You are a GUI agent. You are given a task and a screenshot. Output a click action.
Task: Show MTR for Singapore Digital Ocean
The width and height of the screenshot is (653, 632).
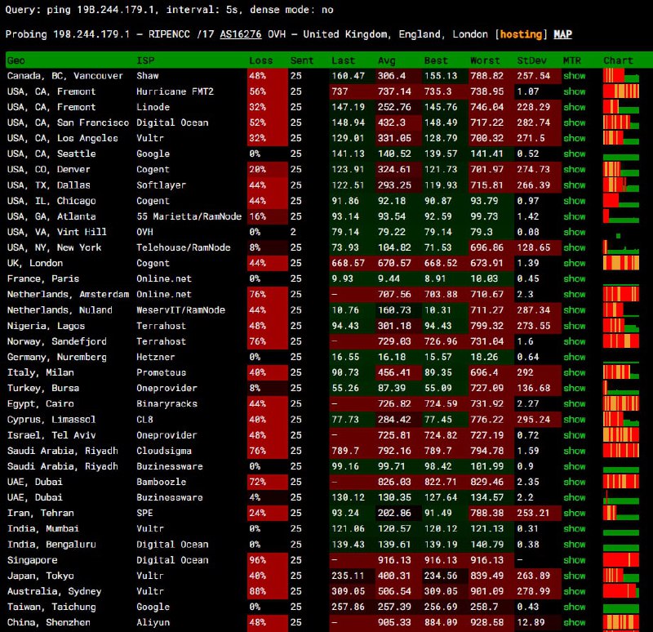pyautogui.click(x=574, y=560)
